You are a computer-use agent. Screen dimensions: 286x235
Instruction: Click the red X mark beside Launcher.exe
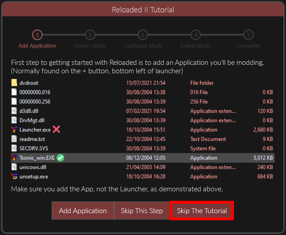pos(57,129)
